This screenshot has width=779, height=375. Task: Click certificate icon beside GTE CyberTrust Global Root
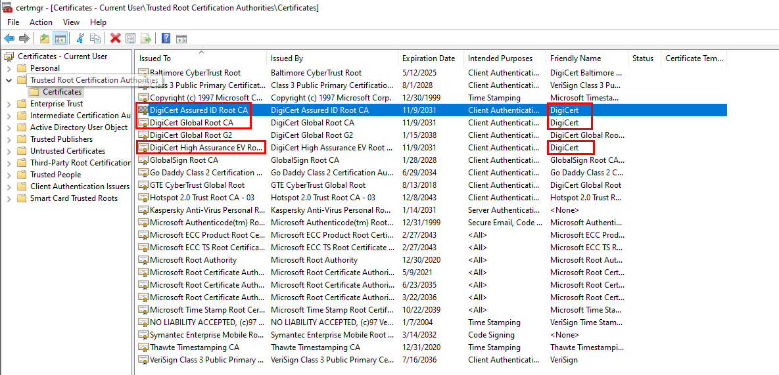click(x=143, y=185)
